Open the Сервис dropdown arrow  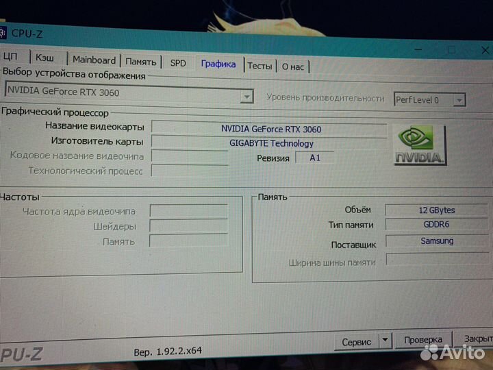[x=385, y=341]
